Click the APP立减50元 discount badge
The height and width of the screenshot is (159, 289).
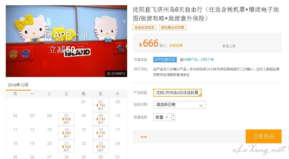point(165,60)
